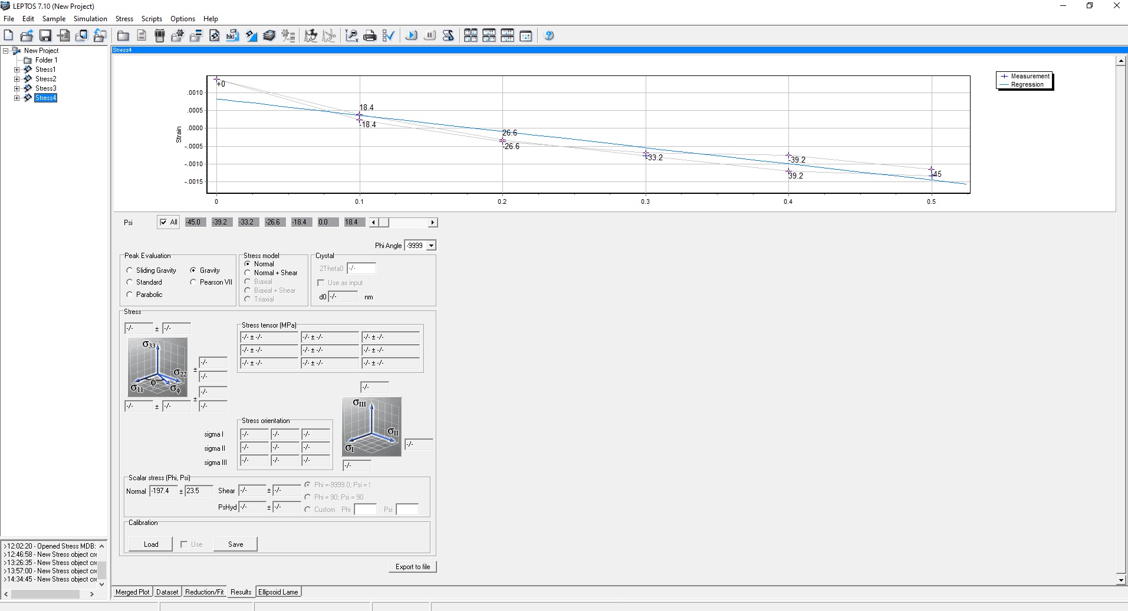This screenshot has width=1128, height=611.
Task: Toggle the All Psi checkbox
Action: click(163, 222)
